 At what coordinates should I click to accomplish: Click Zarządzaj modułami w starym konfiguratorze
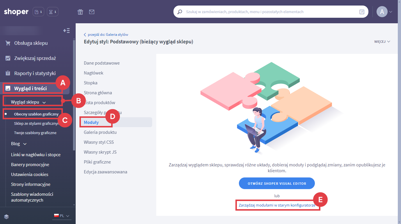point(277,205)
